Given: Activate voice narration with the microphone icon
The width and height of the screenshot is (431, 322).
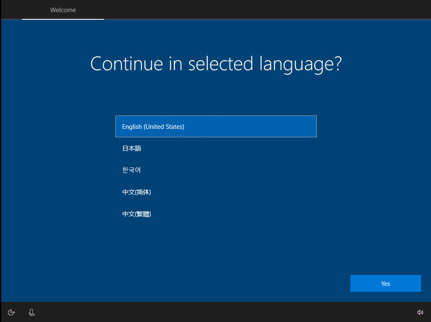Looking at the screenshot, I should click(31, 312).
